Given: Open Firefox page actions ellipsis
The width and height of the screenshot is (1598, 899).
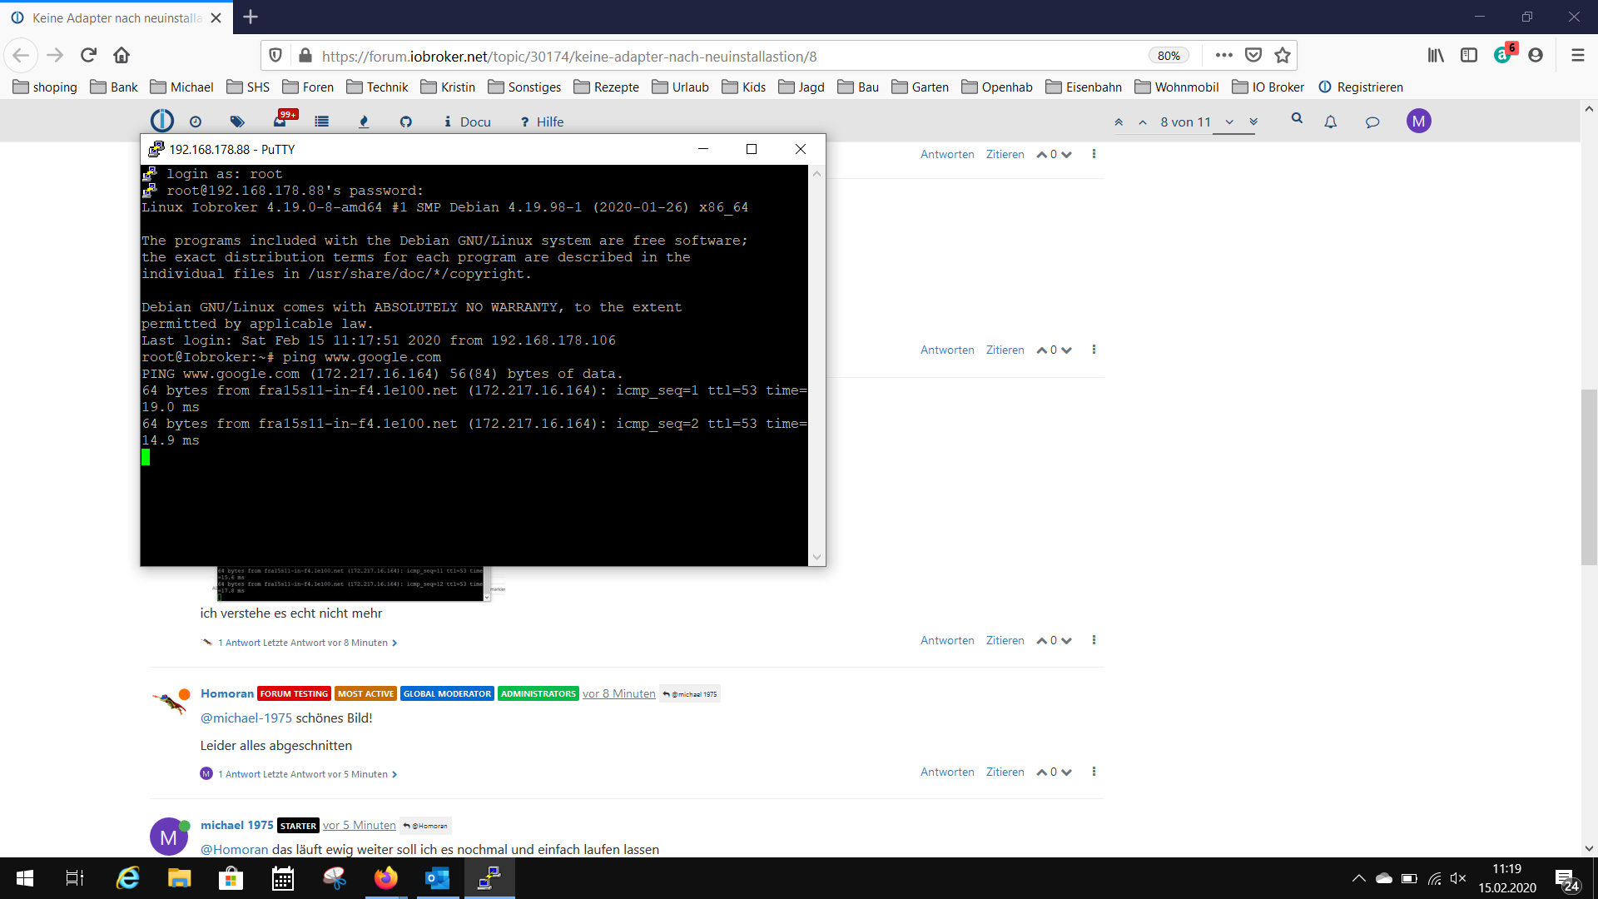Looking at the screenshot, I should coord(1223,56).
